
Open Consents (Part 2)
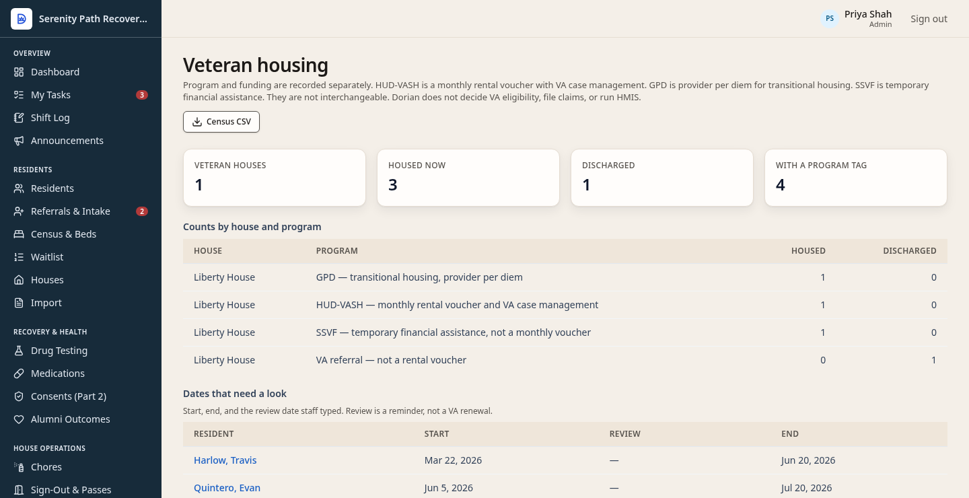pos(81,396)
